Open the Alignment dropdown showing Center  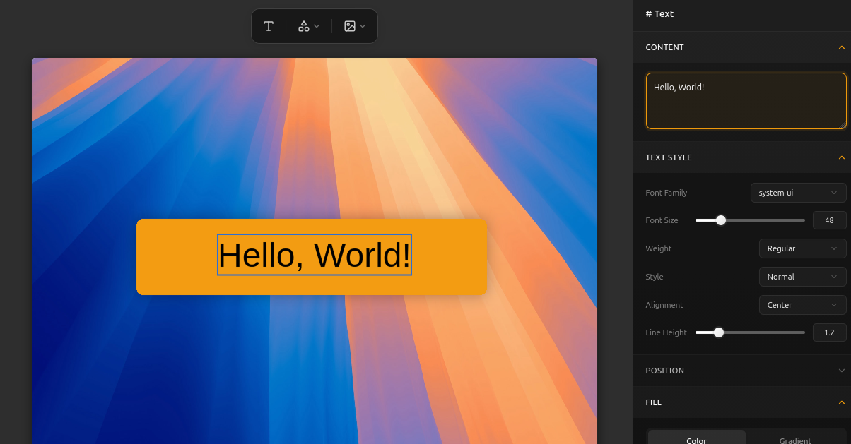802,304
